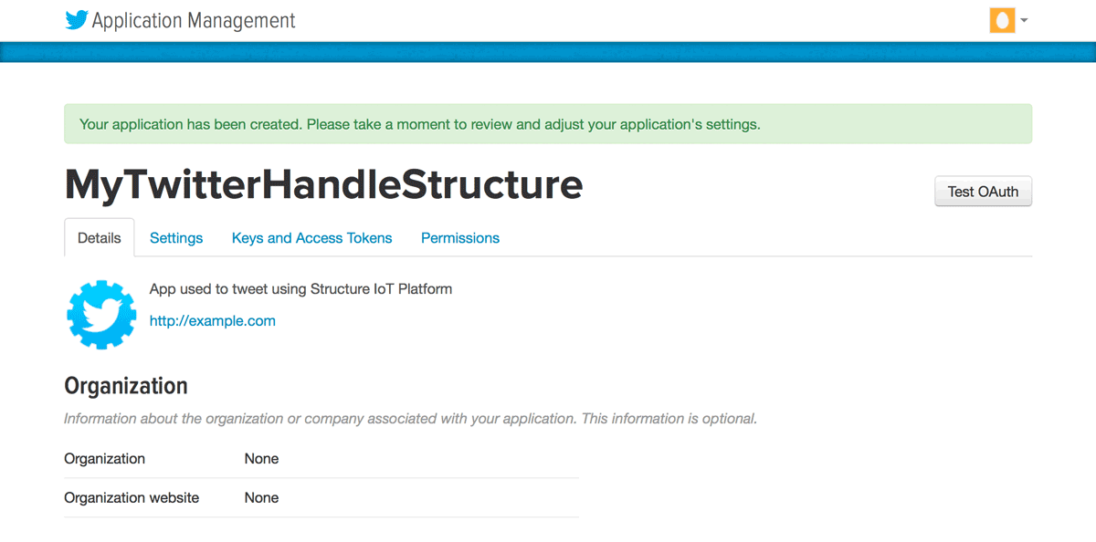Click the MyTwitterHandleStructure app title
The height and width of the screenshot is (542, 1096).
(323, 185)
